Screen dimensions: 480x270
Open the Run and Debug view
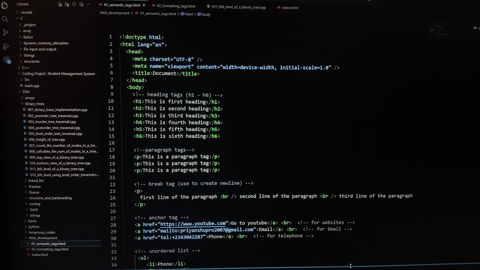tap(6, 46)
